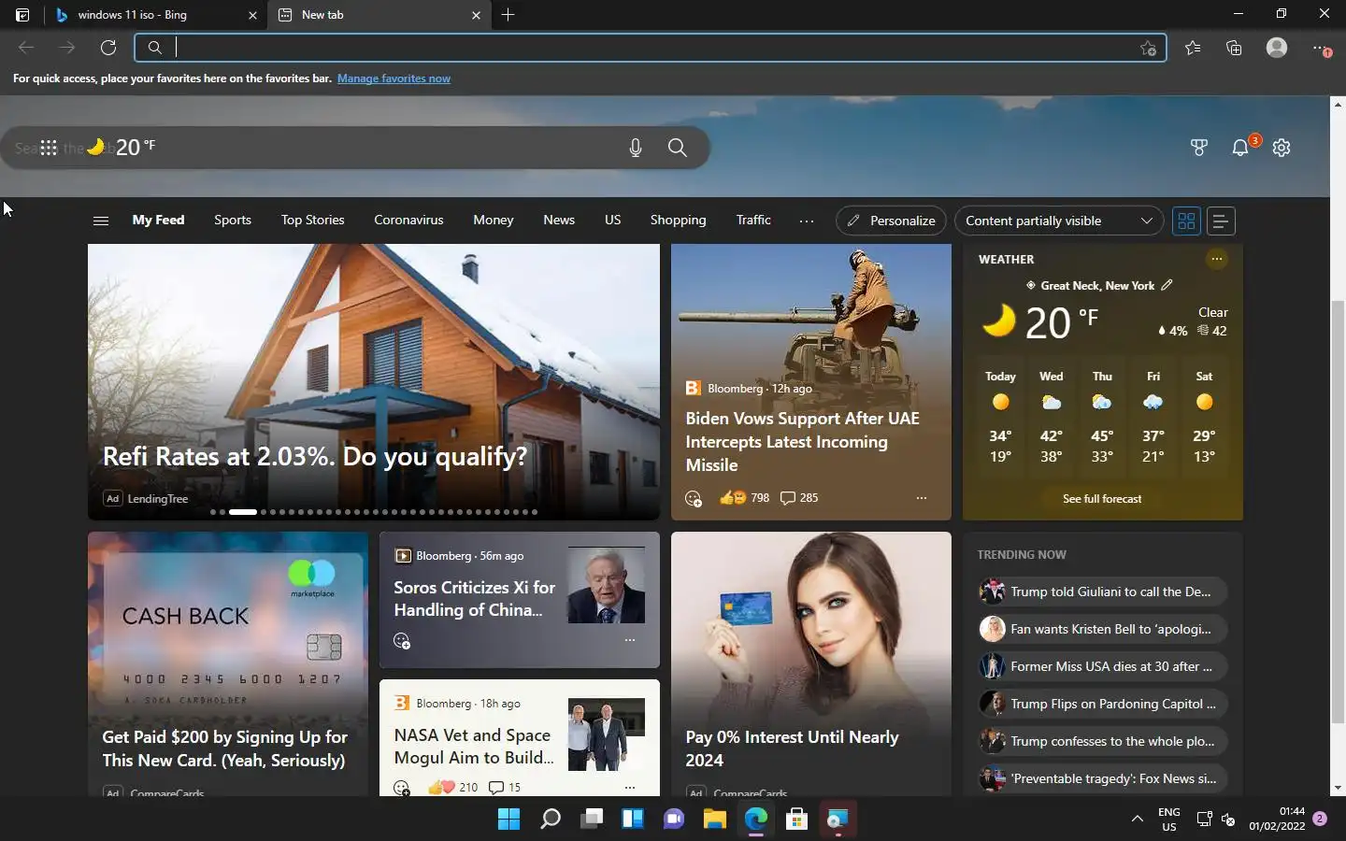The width and height of the screenshot is (1346, 841).
Task: Click the page vertical scrollbar
Action: pyautogui.click(x=1338, y=512)
